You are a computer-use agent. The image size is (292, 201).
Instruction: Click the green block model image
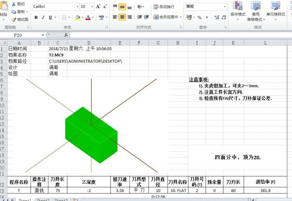pos(91,135)
